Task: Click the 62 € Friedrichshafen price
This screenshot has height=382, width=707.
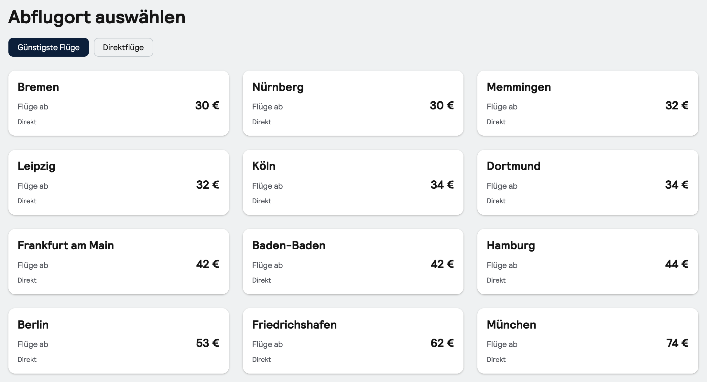Action: [442, 343]
